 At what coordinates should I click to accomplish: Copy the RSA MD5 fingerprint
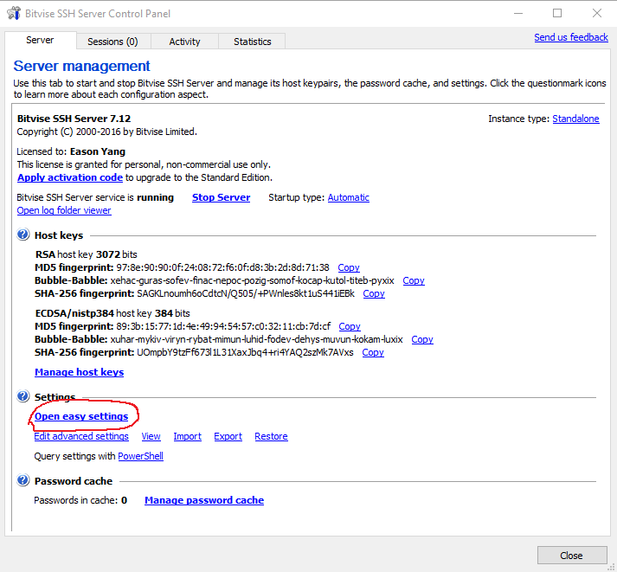pyautogui.click(x=349, y=267)
